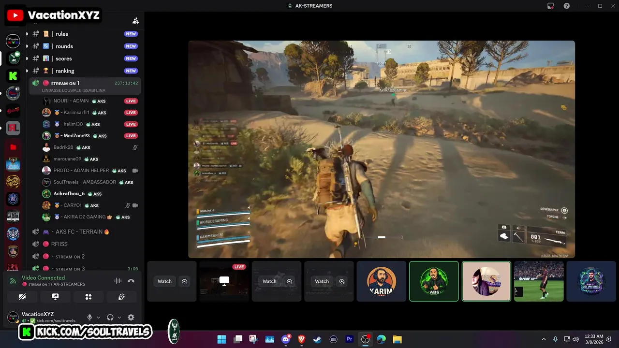Expand the arrow next to ranking channel
Image resolution: width=619 pixels, height=348 pixels.
coord(27,71)
